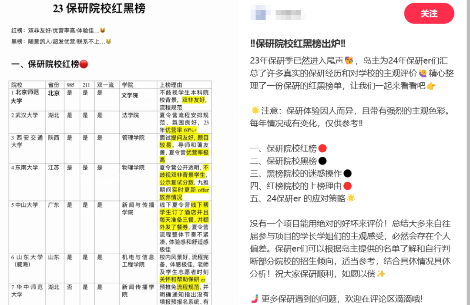Click the 985 column header
The image size is (470, 305).
click(x=72, y=85)
